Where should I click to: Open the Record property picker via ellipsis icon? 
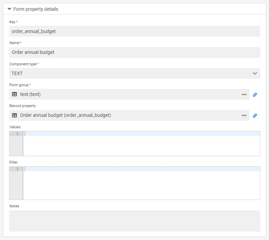click(x=244, y=115)
